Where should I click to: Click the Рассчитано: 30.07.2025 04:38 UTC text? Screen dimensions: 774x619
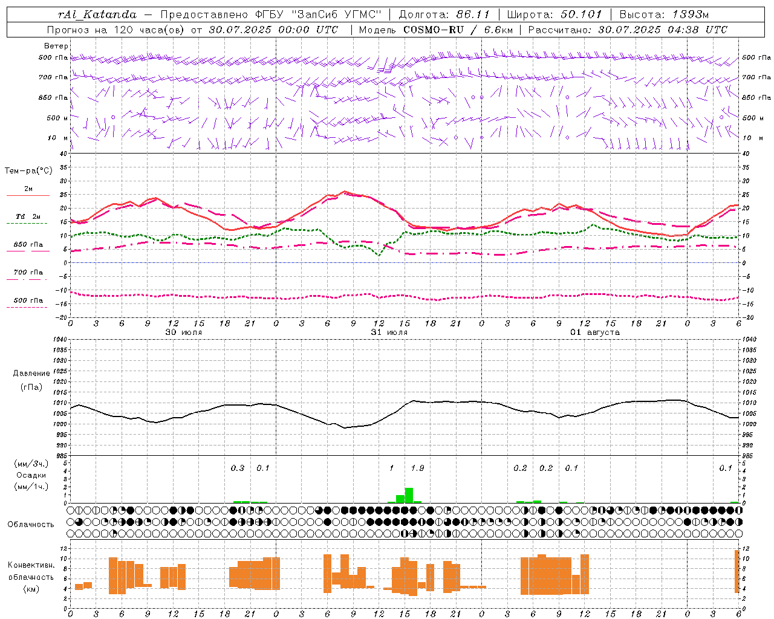tap(628, 30)
